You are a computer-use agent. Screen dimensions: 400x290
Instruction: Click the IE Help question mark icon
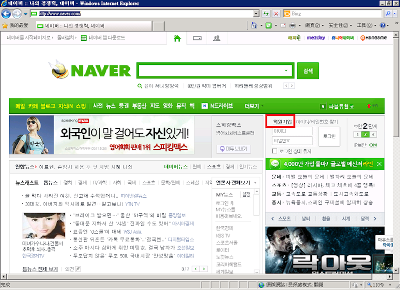(x=382, y=25)
